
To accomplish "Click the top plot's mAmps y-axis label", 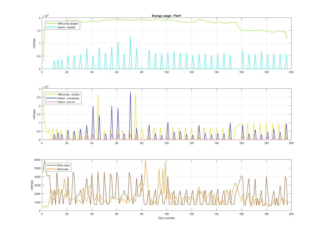I will 34,43.
